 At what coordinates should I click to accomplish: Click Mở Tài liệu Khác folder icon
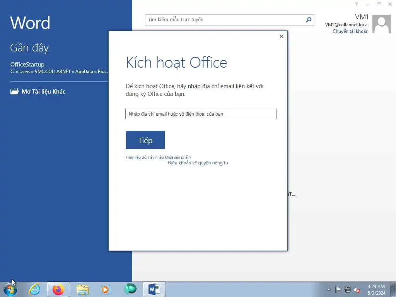[14, 91]
